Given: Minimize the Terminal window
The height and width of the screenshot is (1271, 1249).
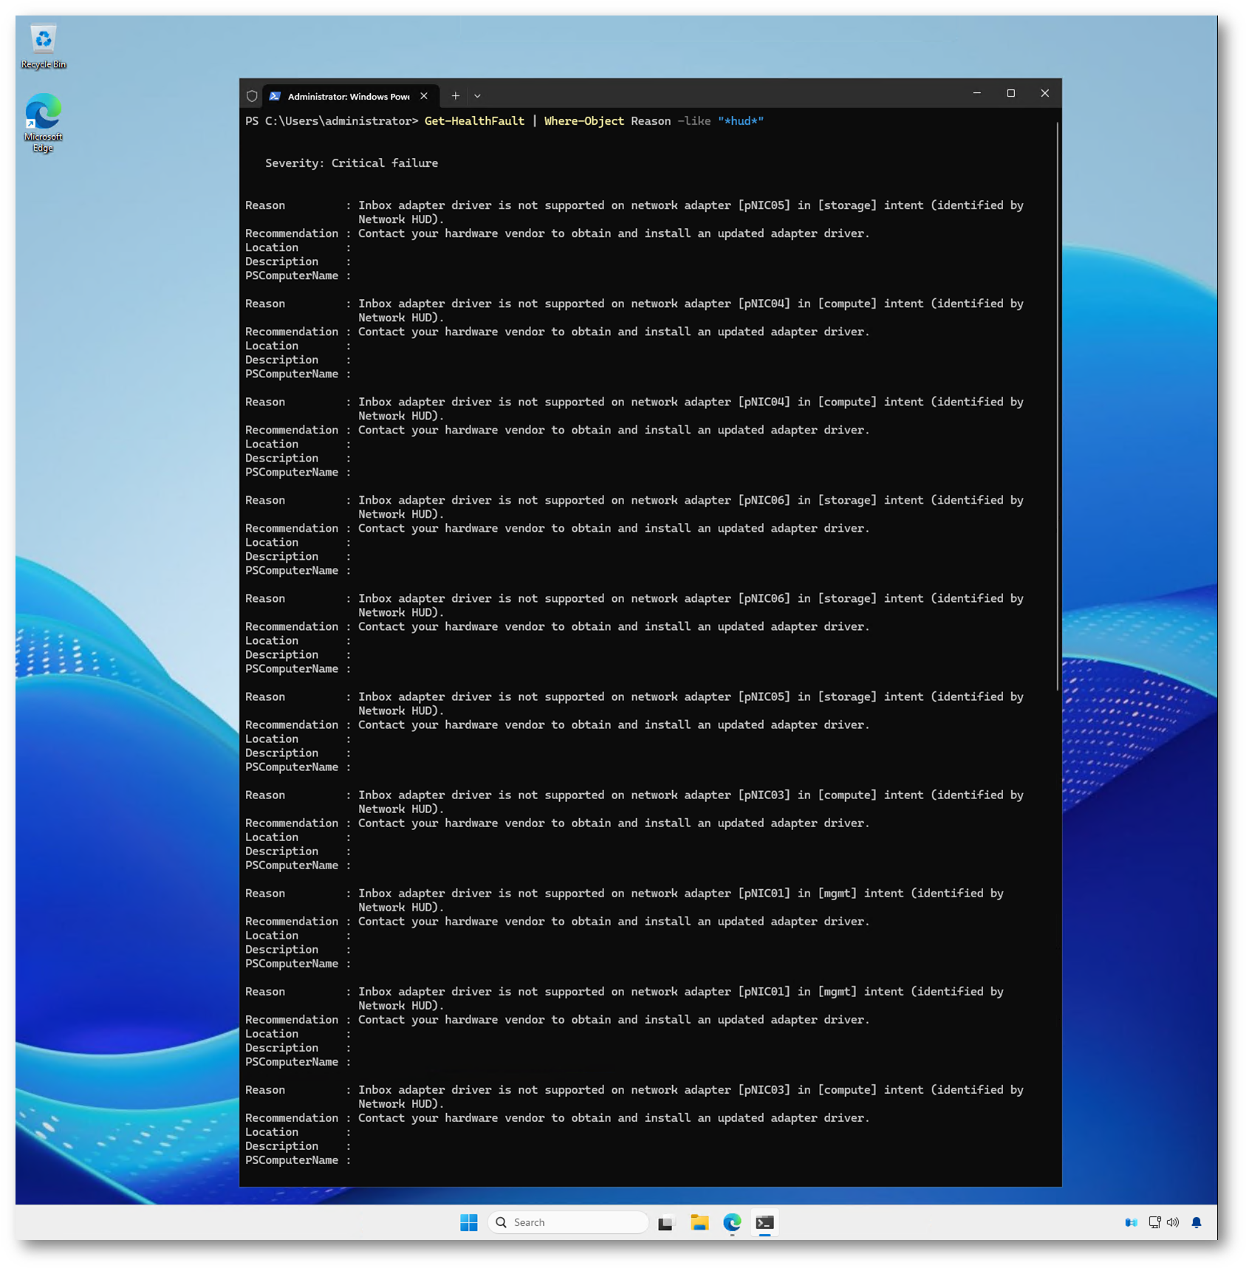Looking at the screenshot, I should tap(976, 94).
